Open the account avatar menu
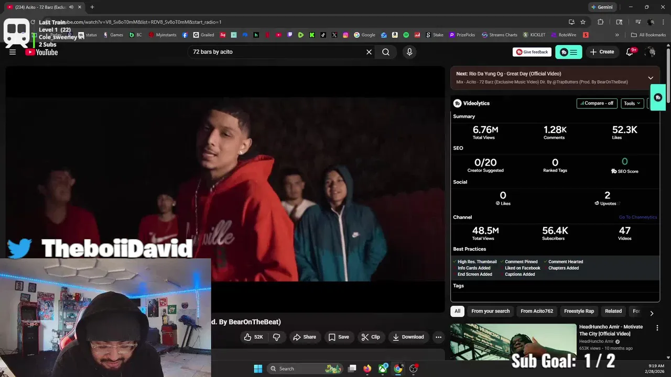Screen dimensions: 671x377 [x=651, y=52]
